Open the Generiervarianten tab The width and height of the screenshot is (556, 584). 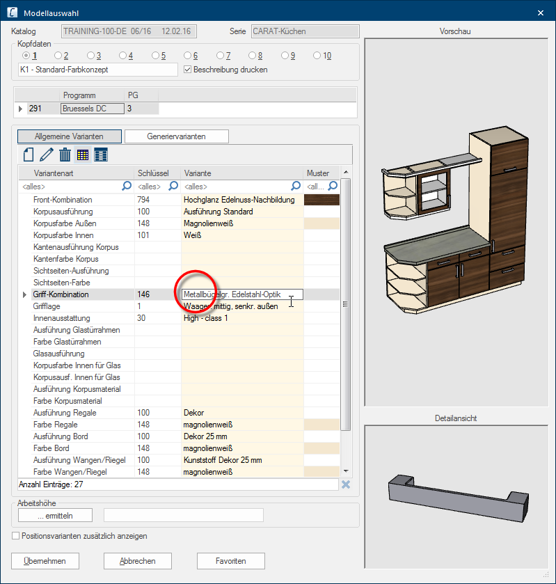point(176,136)
